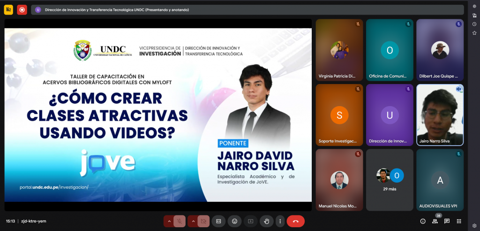Select Oficina de Comuni... participant tile
This screenshot has width=480, height=231.
click(390, 50)
